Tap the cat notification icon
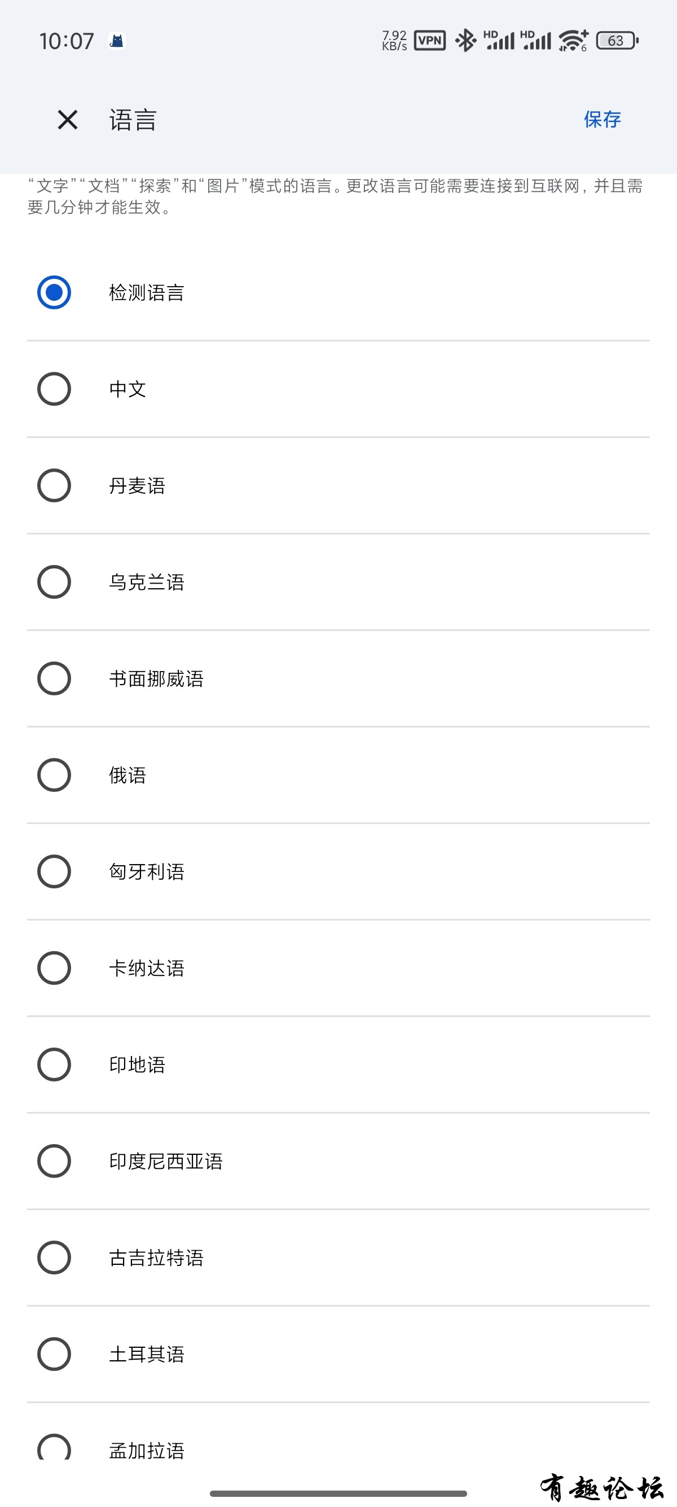The height and width of the screenshot is (1507, 677). pos(117,41)
